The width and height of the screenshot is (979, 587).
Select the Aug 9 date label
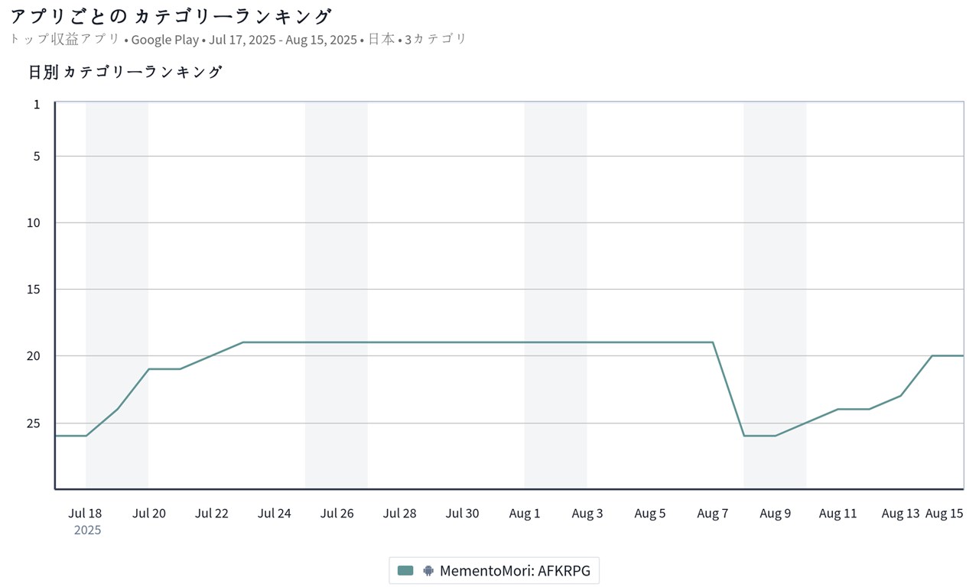tap(775, 513)
